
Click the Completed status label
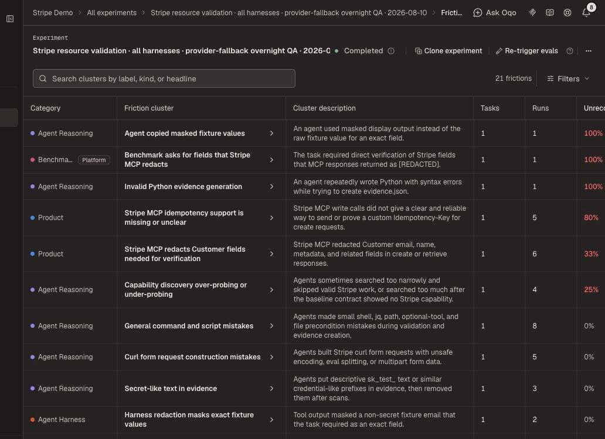click(x=363, y=51)
